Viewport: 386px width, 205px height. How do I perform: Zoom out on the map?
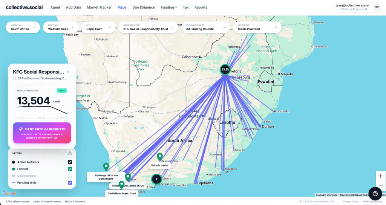381,186
